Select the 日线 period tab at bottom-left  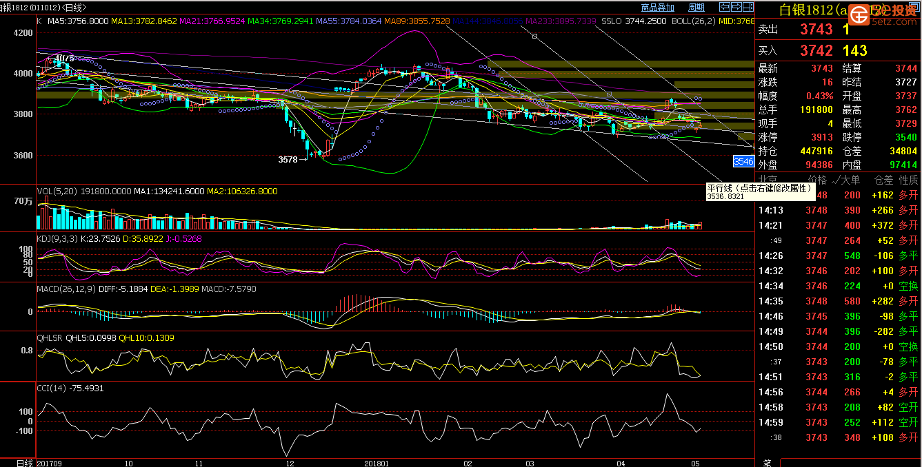tap(25, 462)
